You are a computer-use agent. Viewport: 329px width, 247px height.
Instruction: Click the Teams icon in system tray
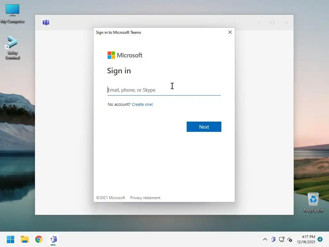273,239
